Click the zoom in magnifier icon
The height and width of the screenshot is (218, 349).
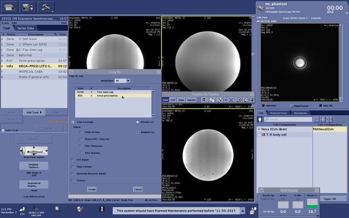(239, 100)
